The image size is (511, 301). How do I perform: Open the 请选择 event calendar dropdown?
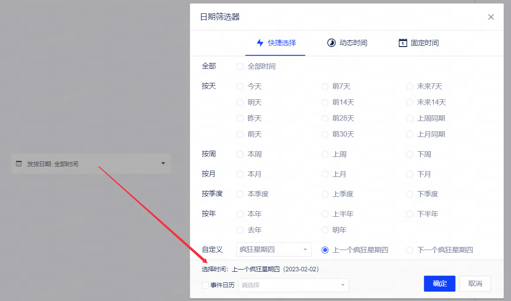pyautogui.click(x=293, y=285)
